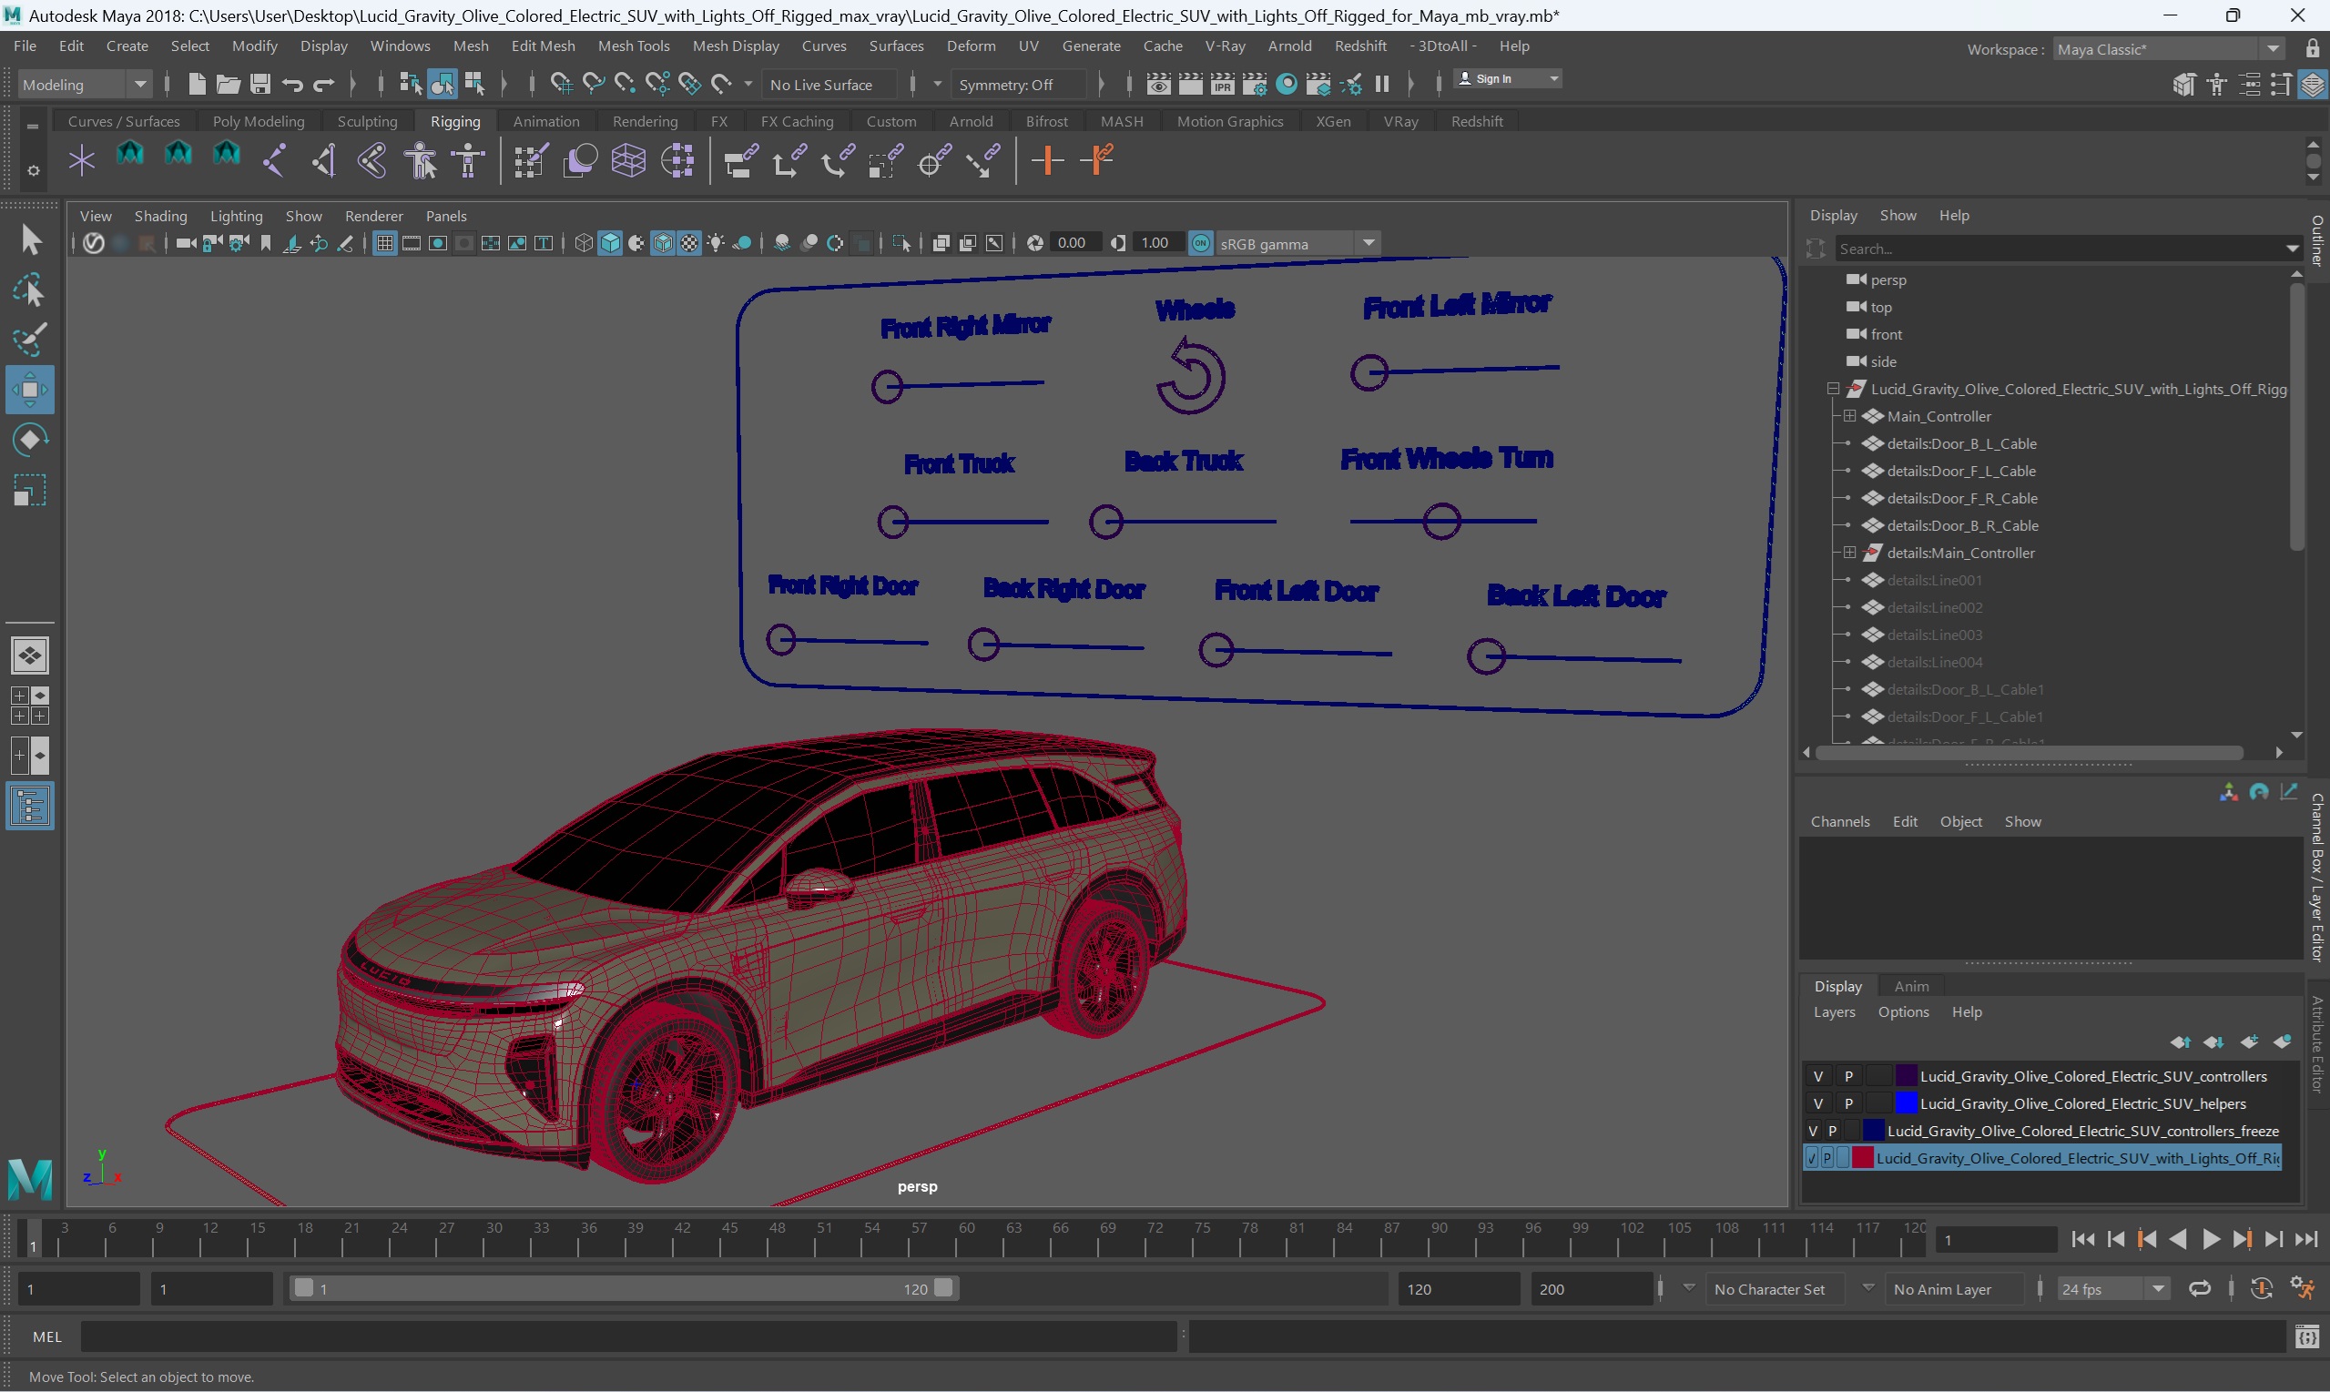The height and width of the screenshot is (1392, 2330).
Task: Open the Workspace Maya Classic dropdown
Action: click(2167, 49)
